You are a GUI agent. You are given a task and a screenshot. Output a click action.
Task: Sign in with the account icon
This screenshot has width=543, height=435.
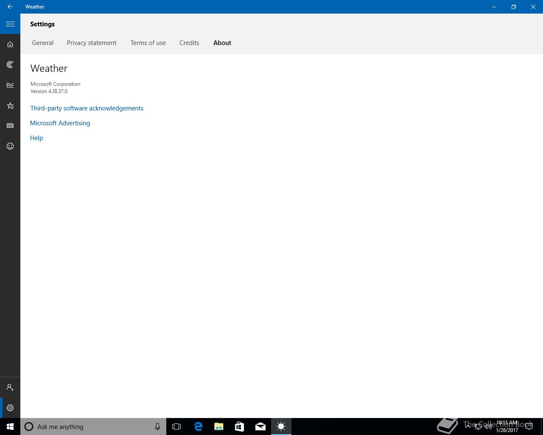pyautogui.click(x=10, y=387)
